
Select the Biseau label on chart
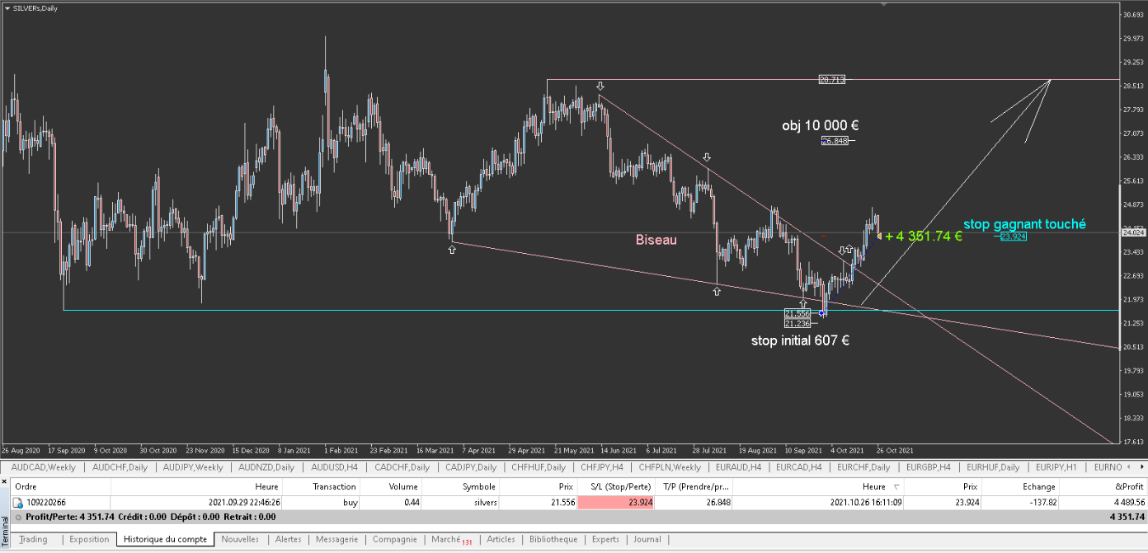pos(656,240)
